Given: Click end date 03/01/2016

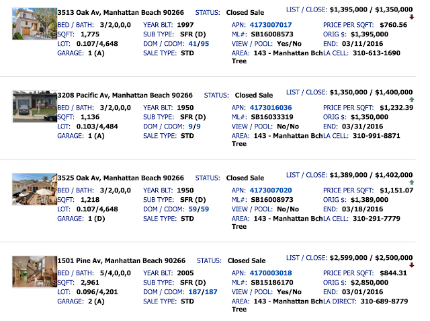Looking at the screenshot, I should click(x=363, y=292).
